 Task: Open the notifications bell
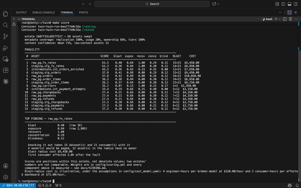click(x=297, y=185)
